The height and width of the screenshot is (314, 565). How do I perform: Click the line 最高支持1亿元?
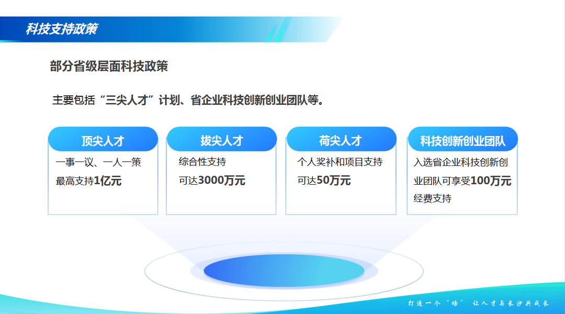(88, 181)
